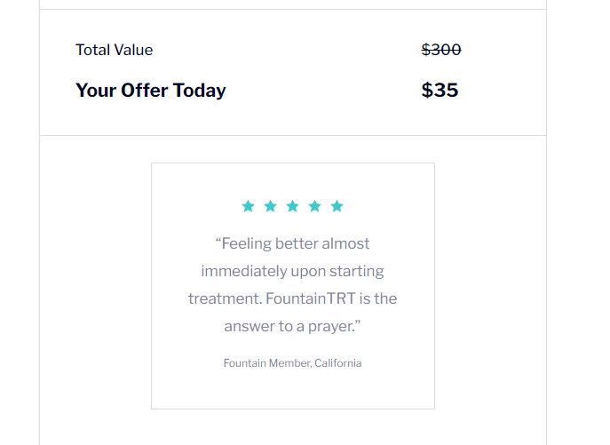
Task: Click the word "California" under the quote
Action: (337, 363)
